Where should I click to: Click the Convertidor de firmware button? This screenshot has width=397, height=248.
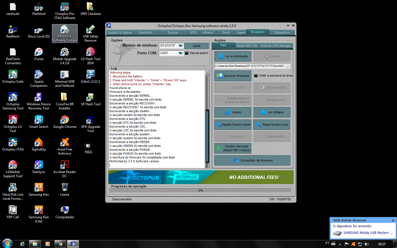pos(252,160)
